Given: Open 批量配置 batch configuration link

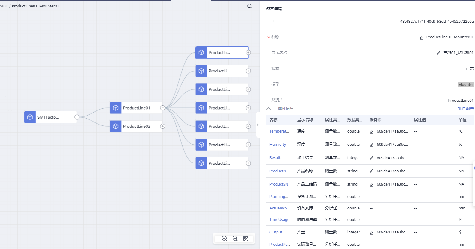Looking at the screenshot, I should [466, 109].
